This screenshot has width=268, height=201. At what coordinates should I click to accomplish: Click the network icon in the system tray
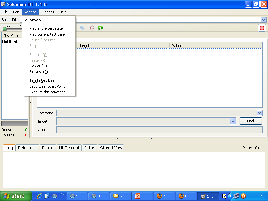click(237, 196)
